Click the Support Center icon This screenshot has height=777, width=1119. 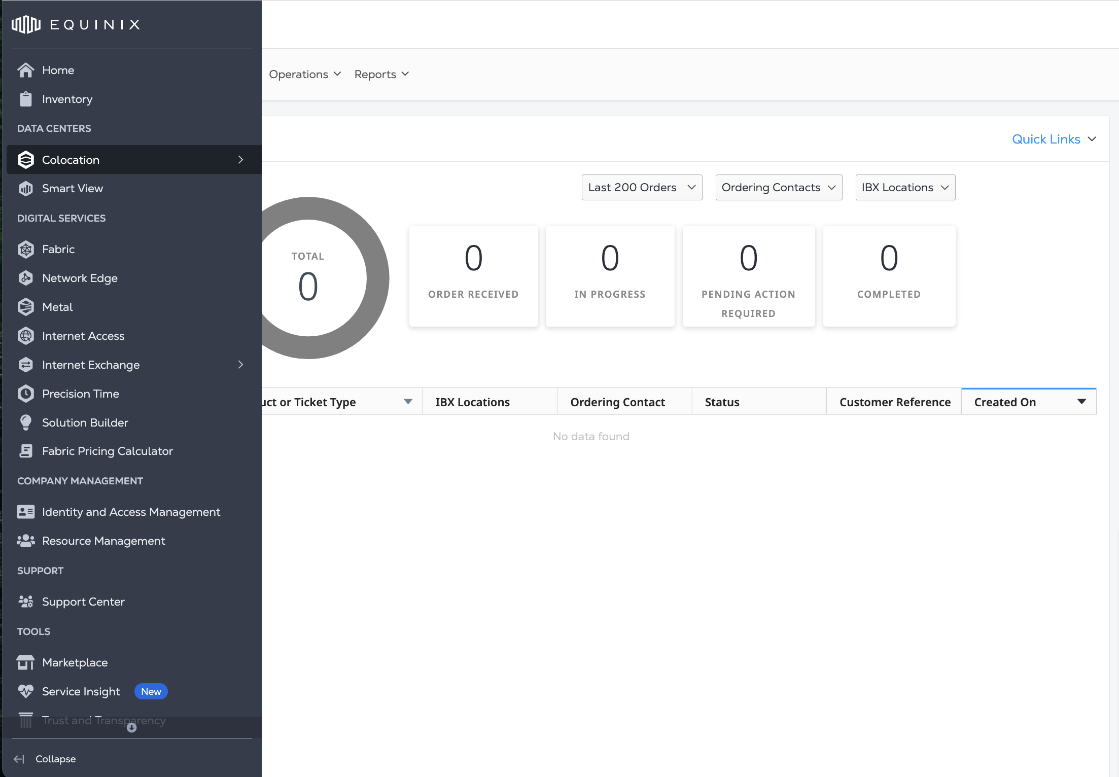(x=26, y=602)
